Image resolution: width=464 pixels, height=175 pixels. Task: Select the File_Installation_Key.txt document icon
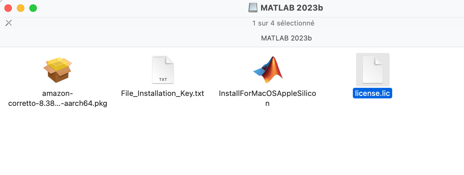(x=163, y=70)
